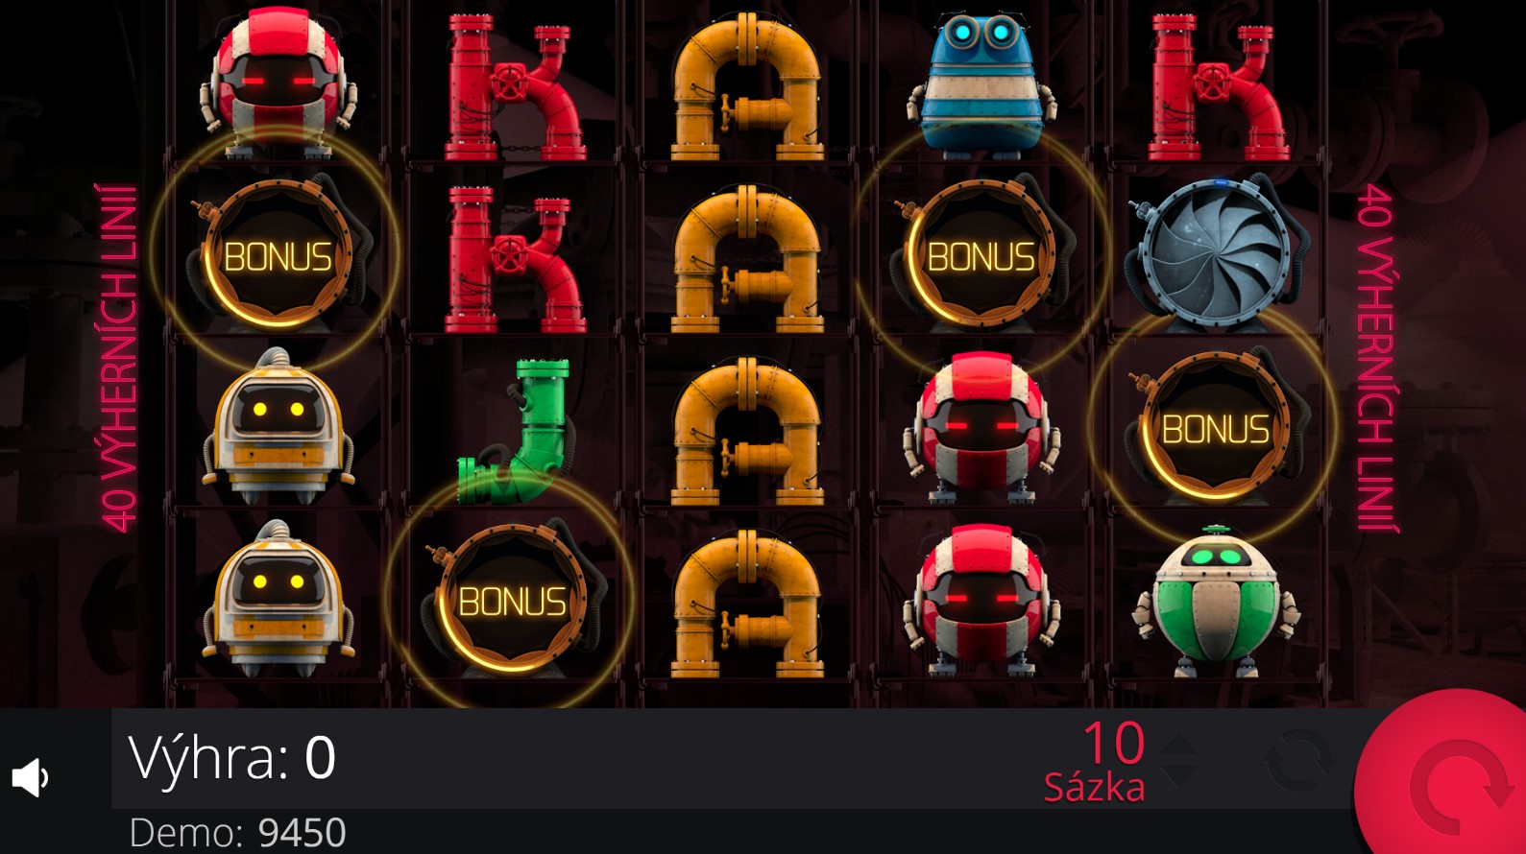
Task: Increase bet with the up arrow
Action: (x=1179, y=747)
